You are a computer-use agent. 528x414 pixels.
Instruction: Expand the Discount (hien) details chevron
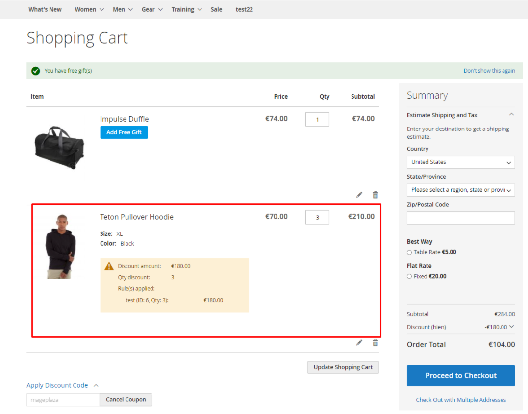click(x=512, y=327)
